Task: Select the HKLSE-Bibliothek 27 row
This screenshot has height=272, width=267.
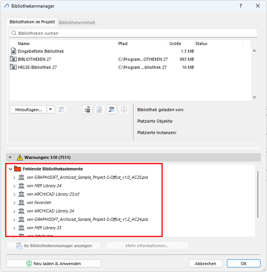Action: 130,67
